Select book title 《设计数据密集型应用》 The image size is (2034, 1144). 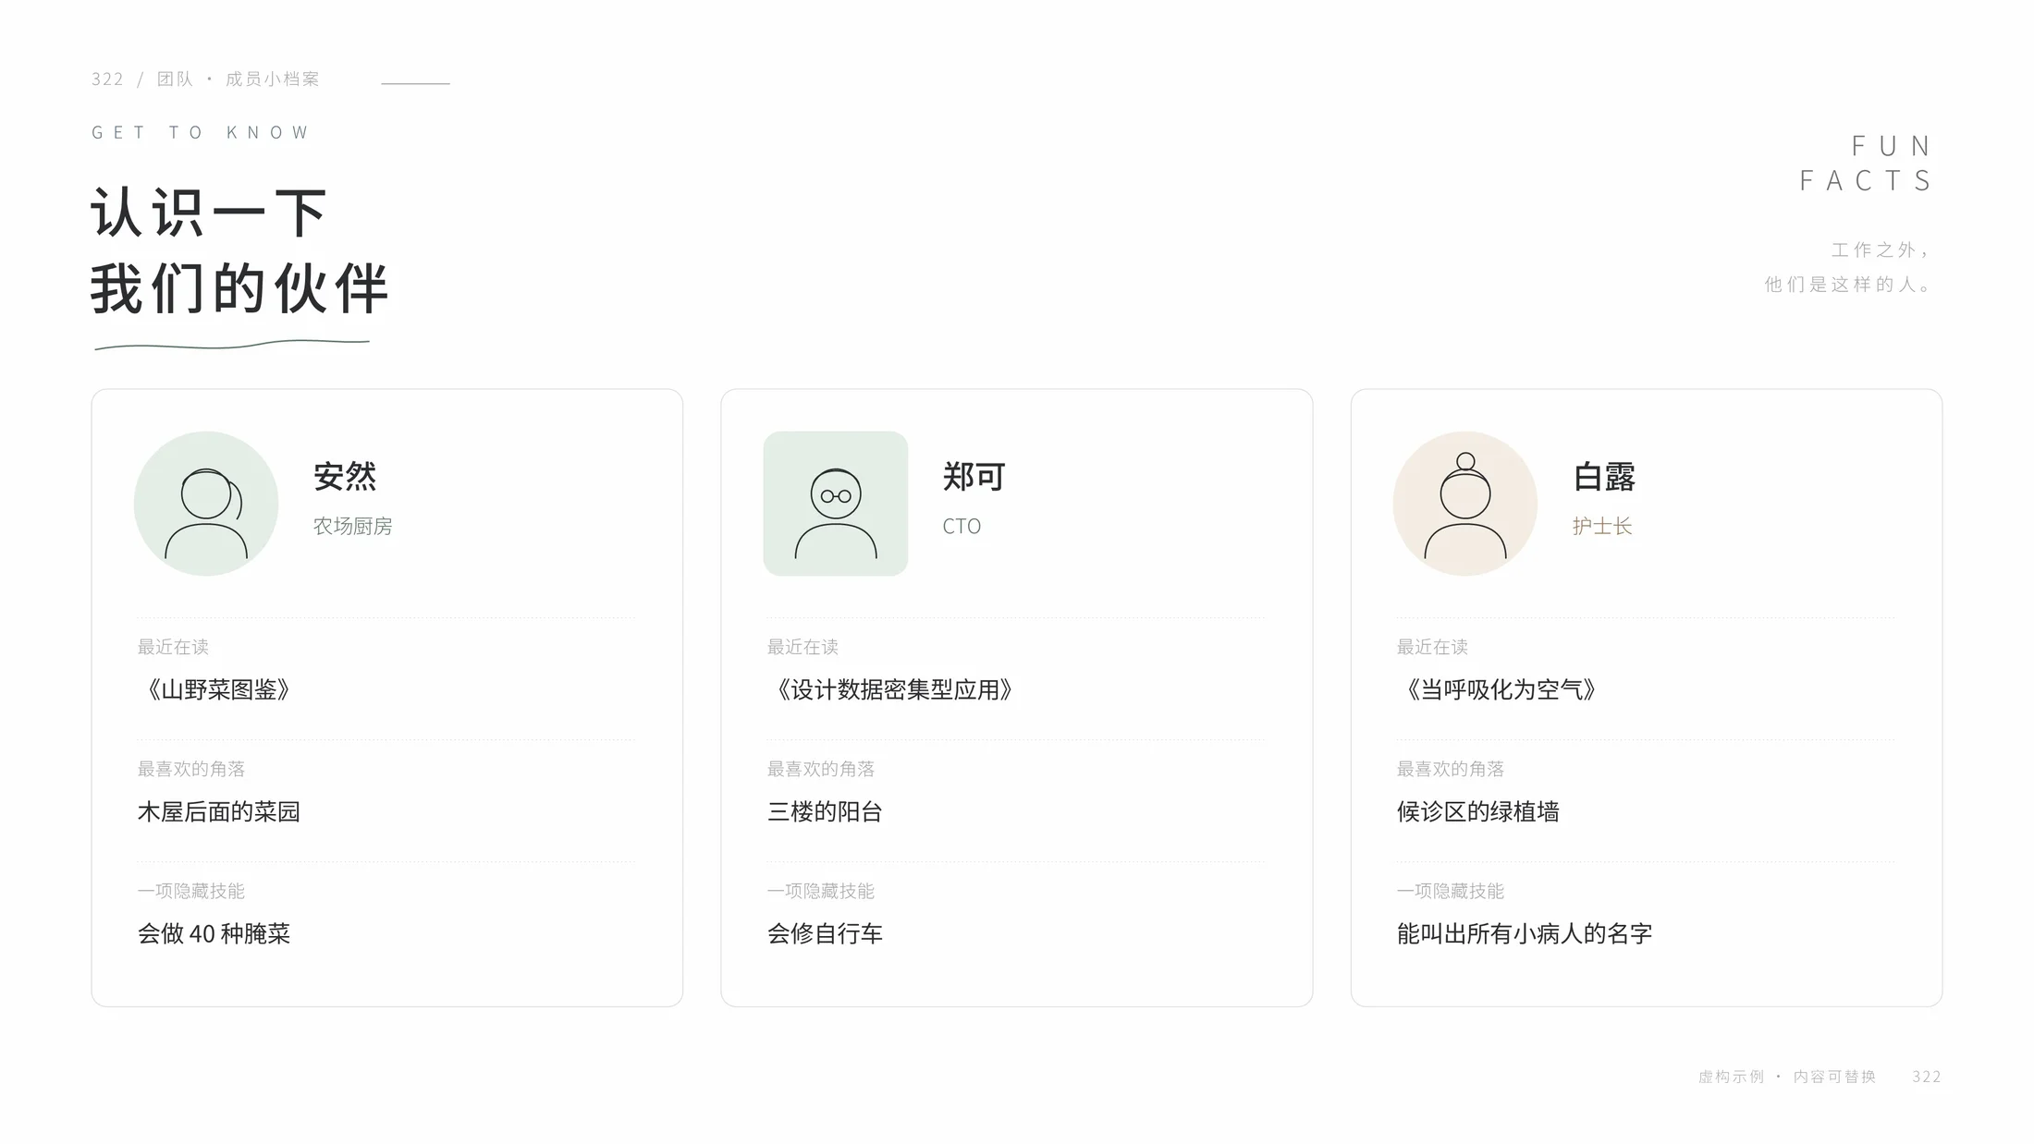[x=894, y=689]
